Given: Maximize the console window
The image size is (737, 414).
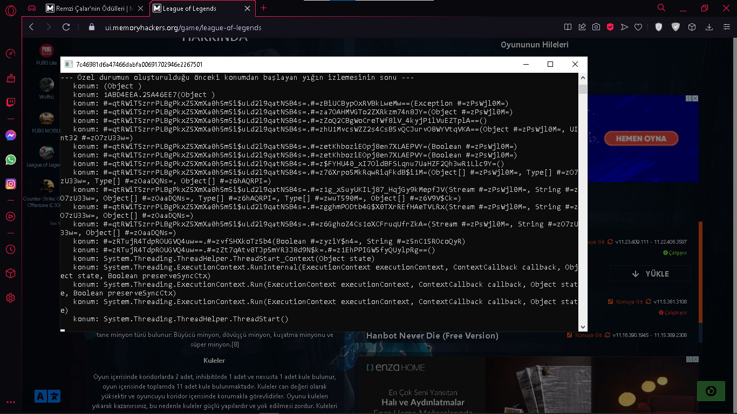Looking at the screenshot, I should pyautogui.click(x=550, y=64).
